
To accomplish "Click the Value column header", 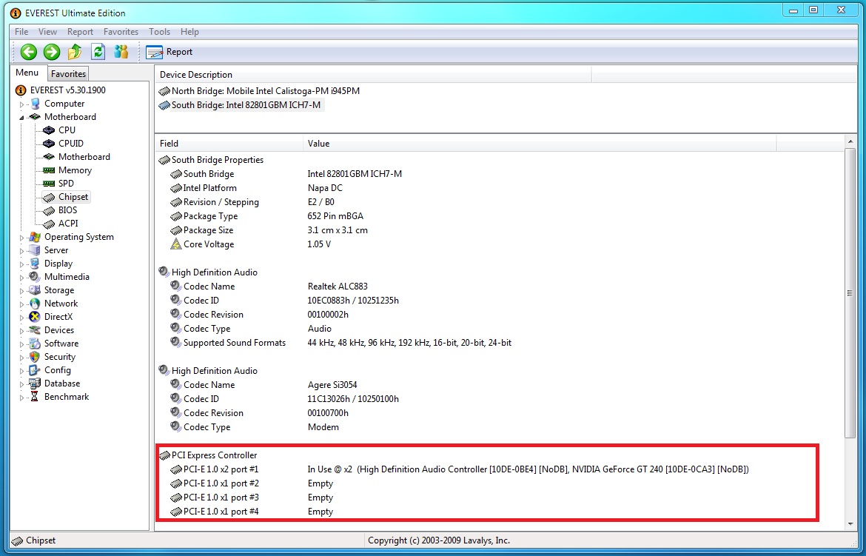I will 539,144.
